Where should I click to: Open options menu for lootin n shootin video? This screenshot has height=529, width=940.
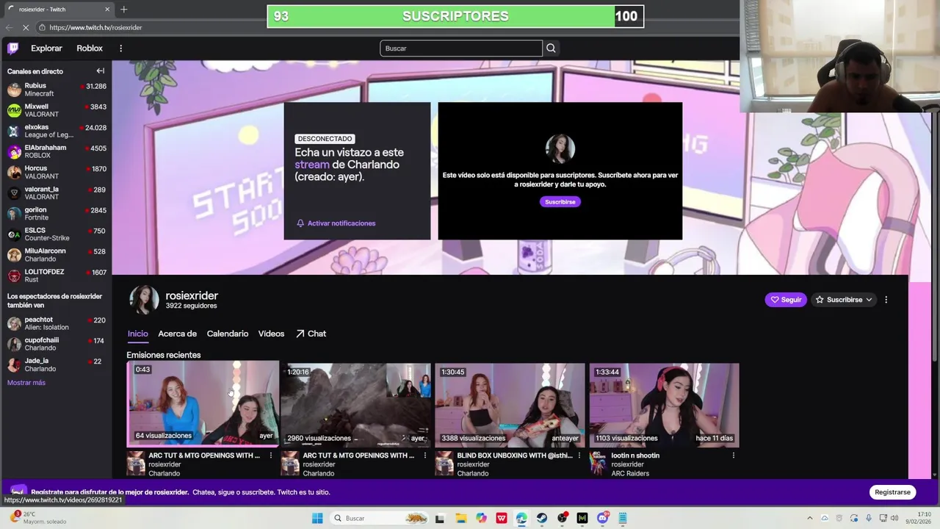coord(733,456)
